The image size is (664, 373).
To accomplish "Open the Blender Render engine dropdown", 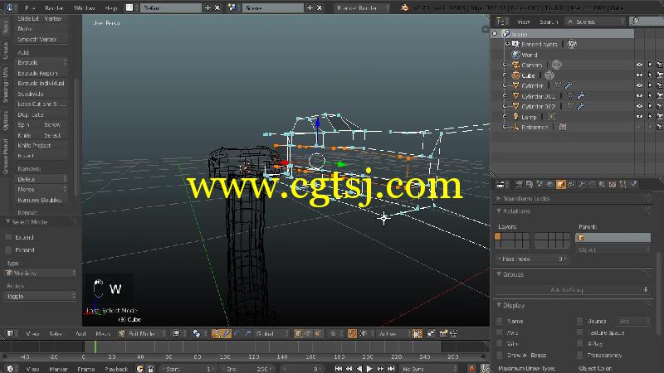I will click(362, 7).
